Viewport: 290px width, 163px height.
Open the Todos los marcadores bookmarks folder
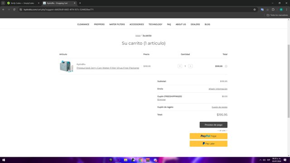pyautogui.click(x=277, y=15)
